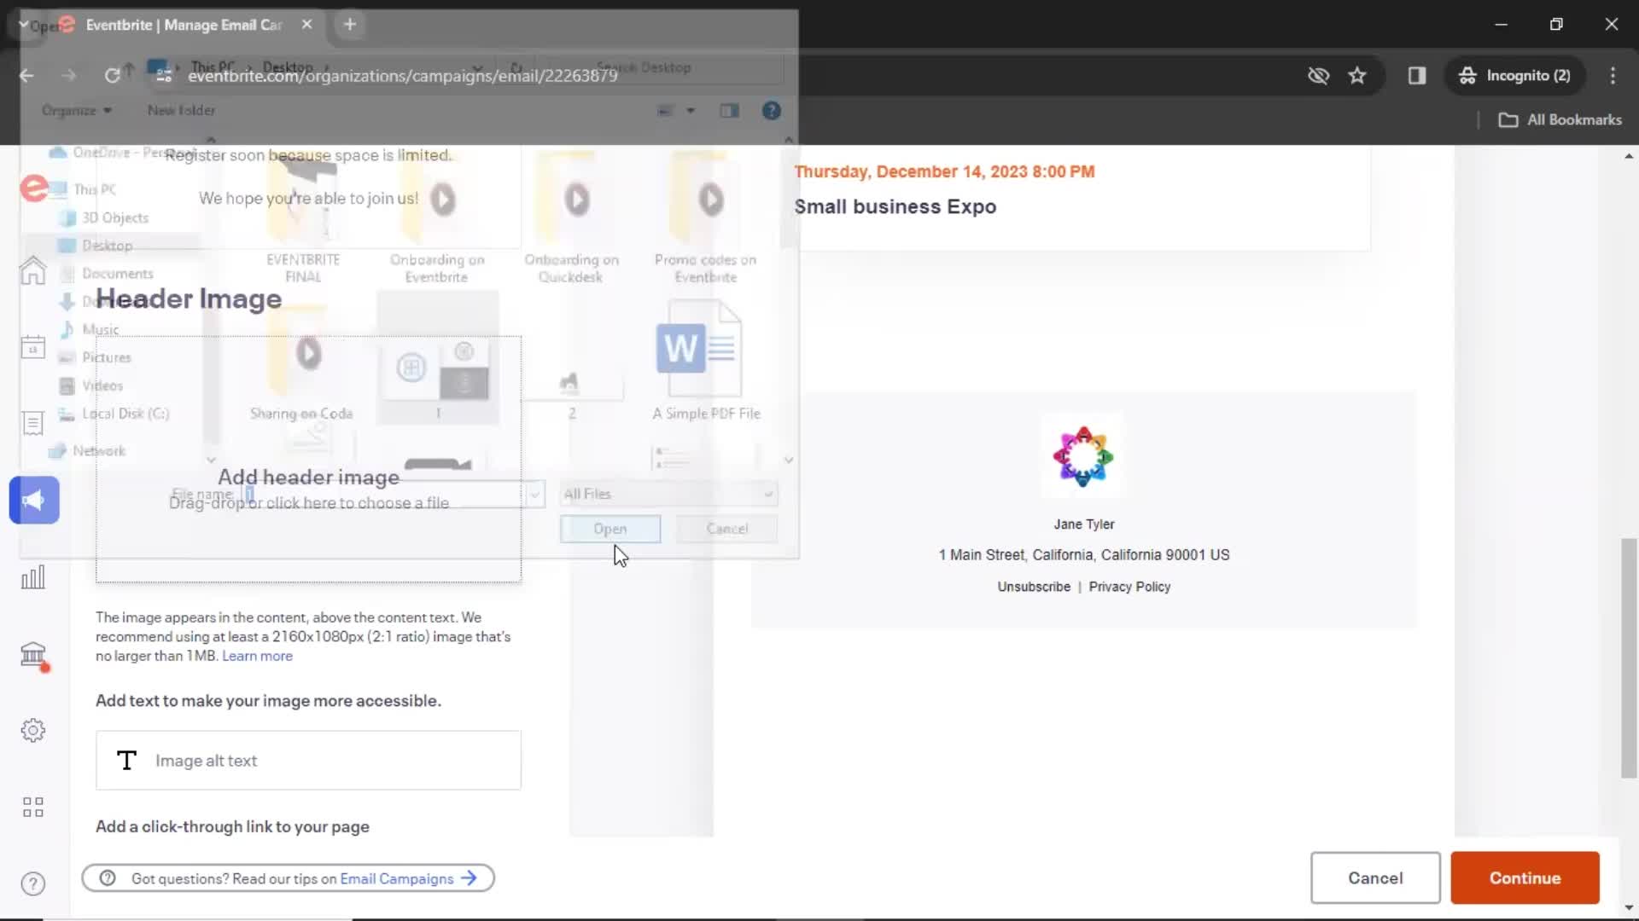Open the Organize menu in file dialog
This screenshot has width=1639, height=921.
[x=76, y=110]
